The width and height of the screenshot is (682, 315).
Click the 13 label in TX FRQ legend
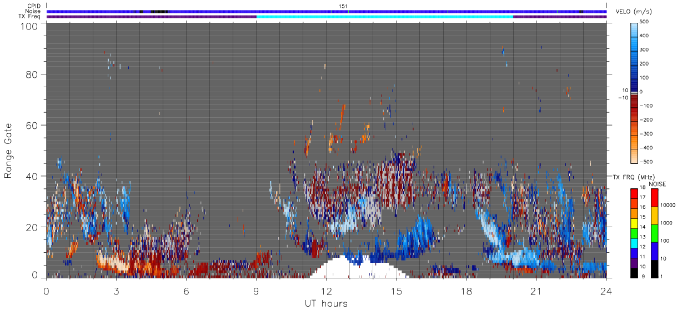coord(644,237)
